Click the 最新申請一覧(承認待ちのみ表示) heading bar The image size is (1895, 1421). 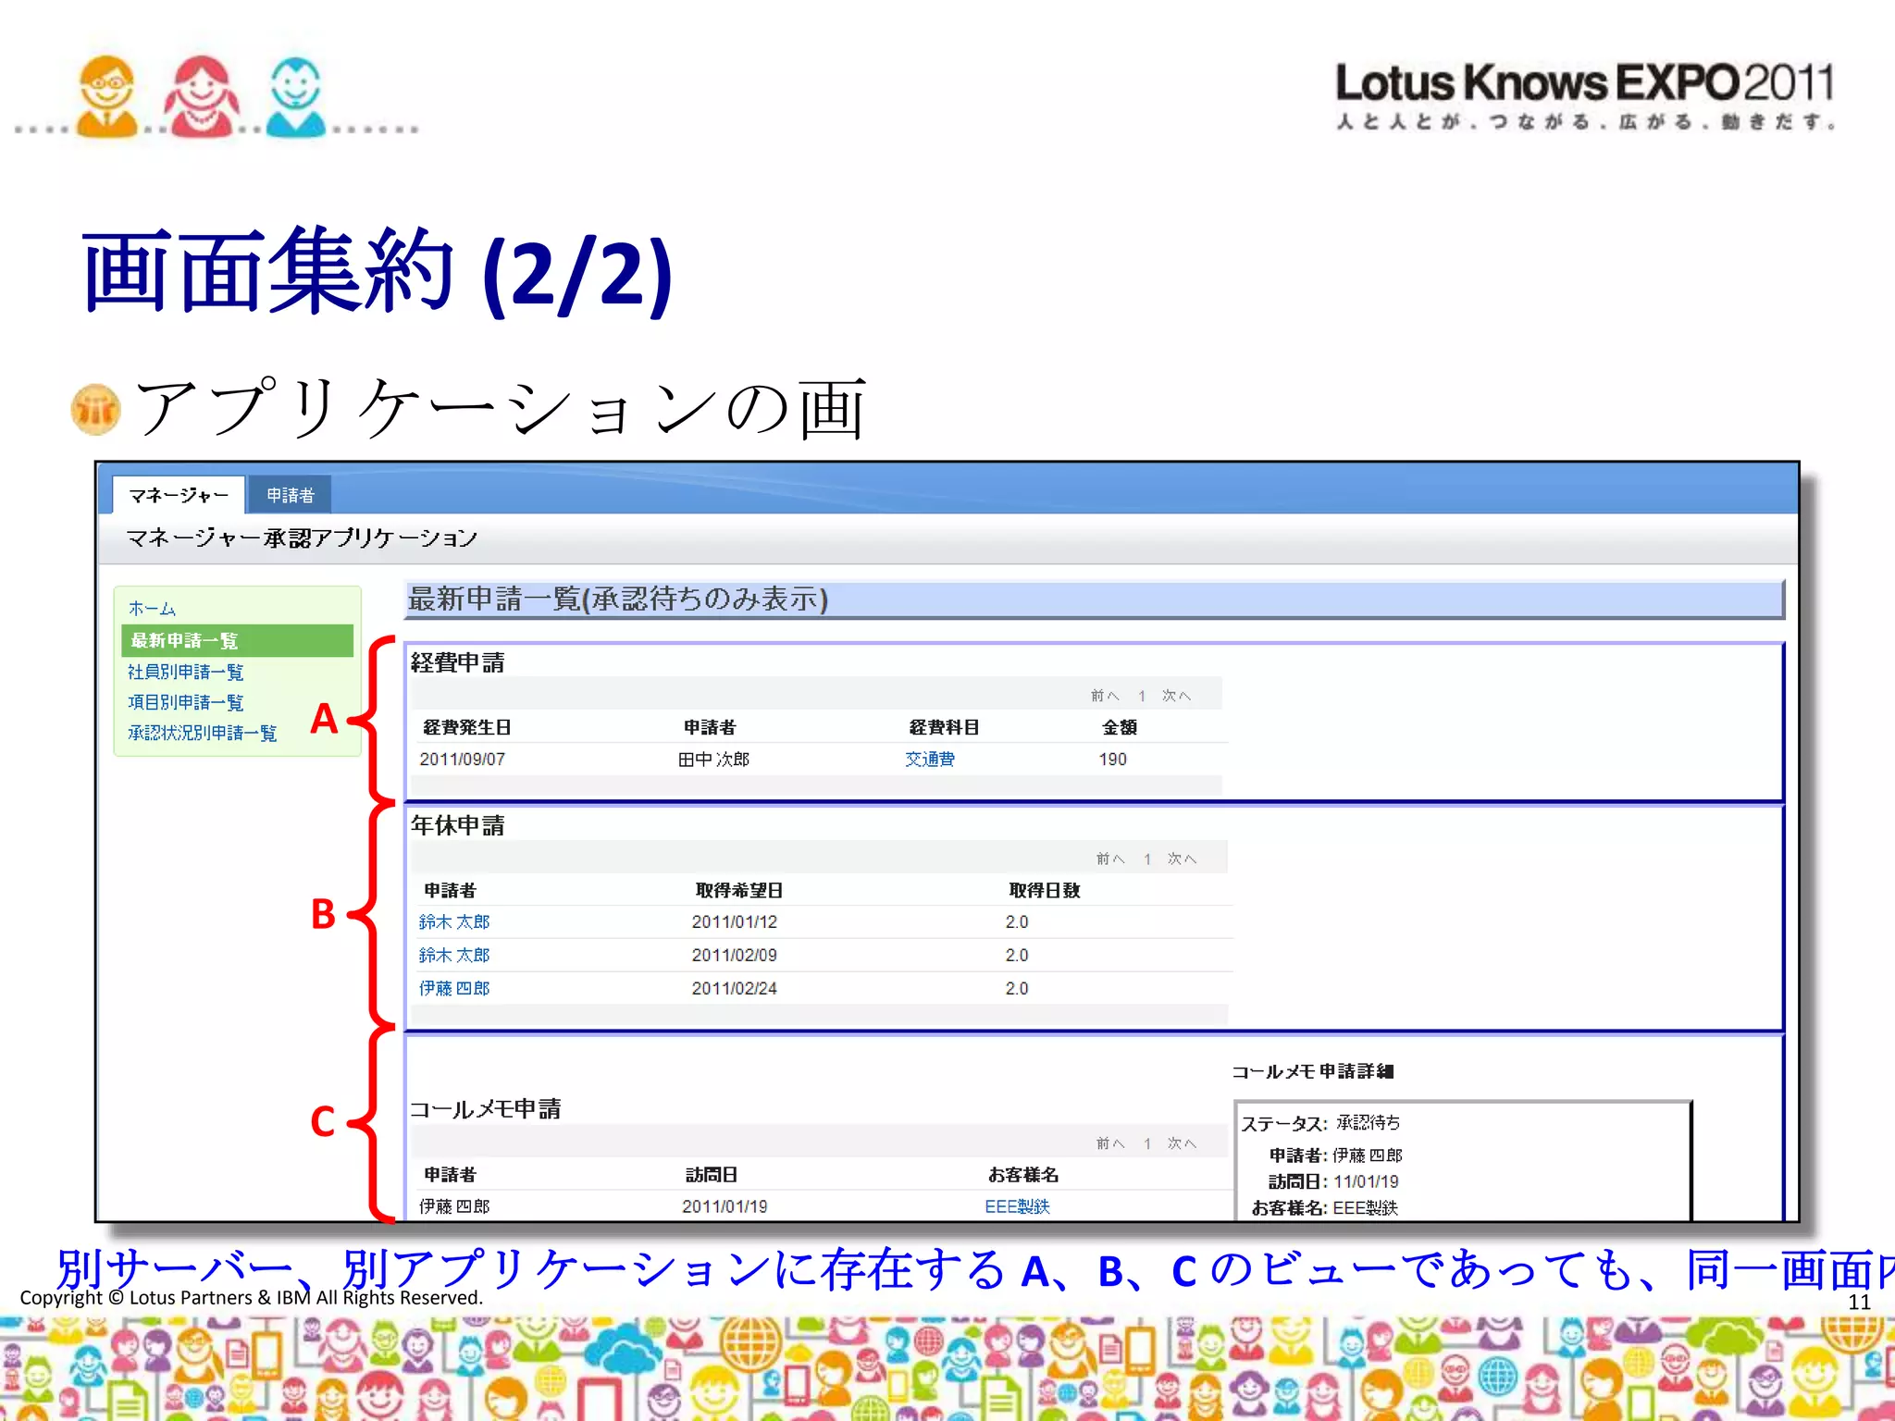1094,599
